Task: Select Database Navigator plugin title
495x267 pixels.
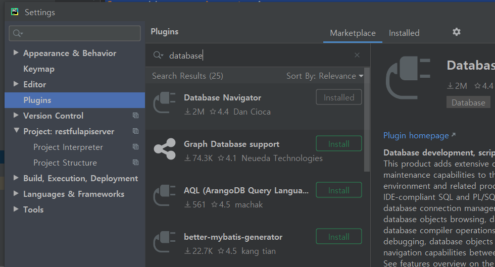Action: [223, 98]
